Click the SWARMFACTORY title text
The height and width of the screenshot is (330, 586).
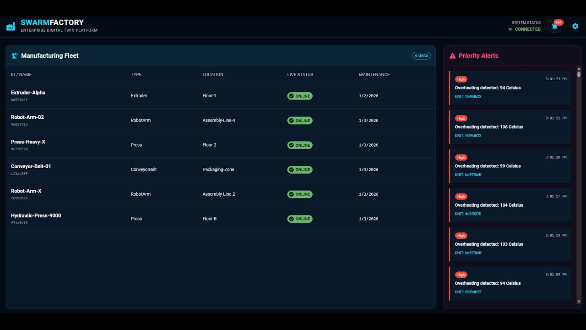pyautogui.click(x=52, y=22)
